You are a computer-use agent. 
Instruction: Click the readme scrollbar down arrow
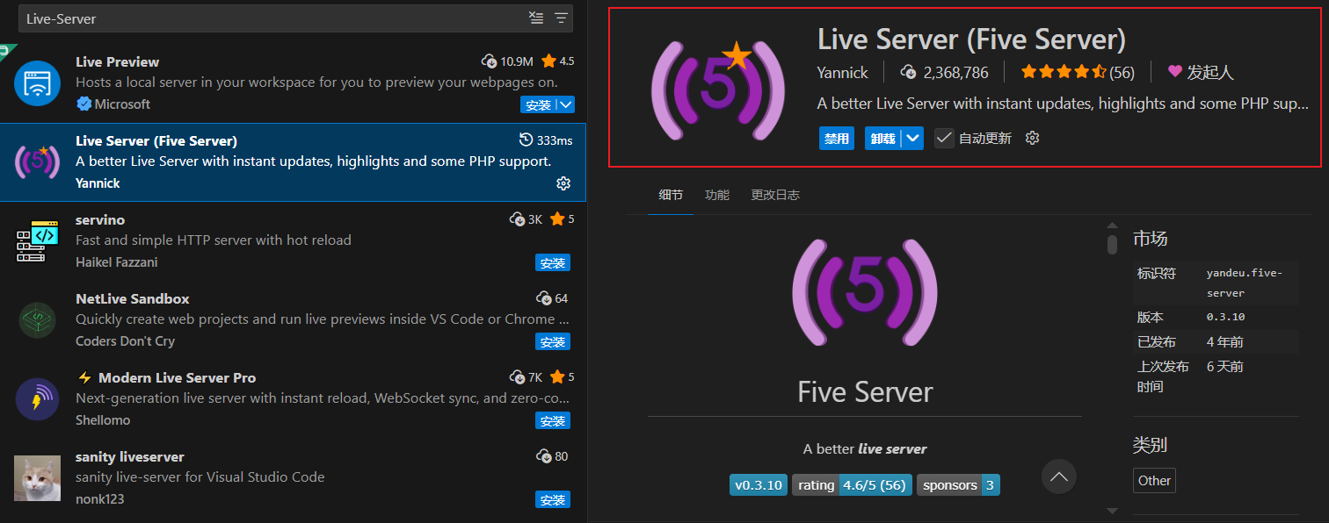[x=1112, y=511]
